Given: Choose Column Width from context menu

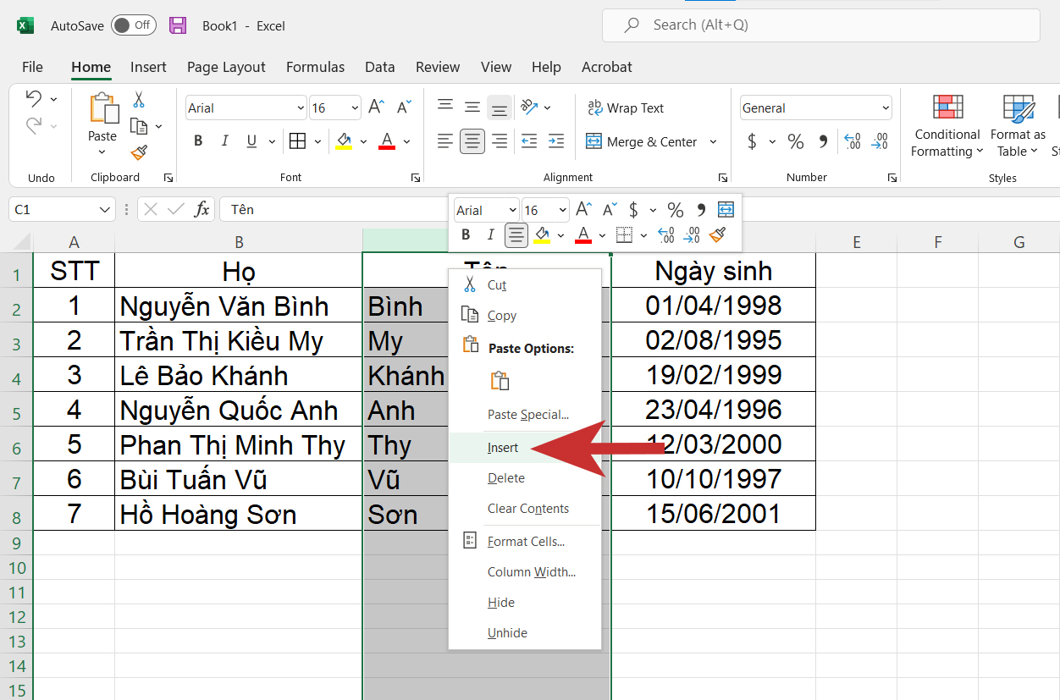Looking at the screenshot, I should click(x=525, y=572).
